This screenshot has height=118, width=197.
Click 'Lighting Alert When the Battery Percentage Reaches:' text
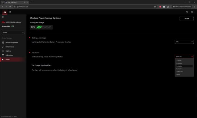tap(51, 42)
